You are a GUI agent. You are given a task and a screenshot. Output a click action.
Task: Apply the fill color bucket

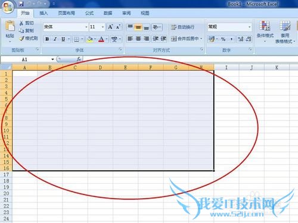tap(89, 39)
